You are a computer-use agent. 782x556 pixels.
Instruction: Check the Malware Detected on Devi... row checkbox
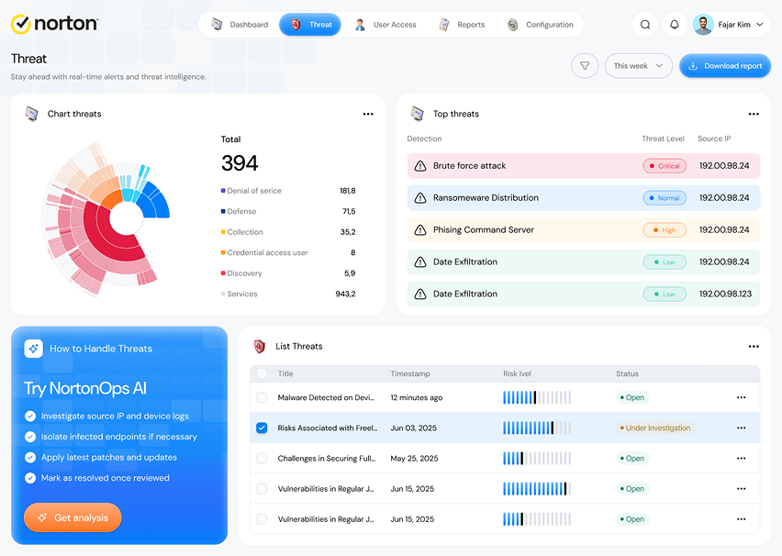tap(262, 397)
